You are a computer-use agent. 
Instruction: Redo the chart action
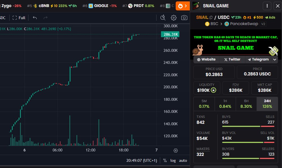click(45, 18)
